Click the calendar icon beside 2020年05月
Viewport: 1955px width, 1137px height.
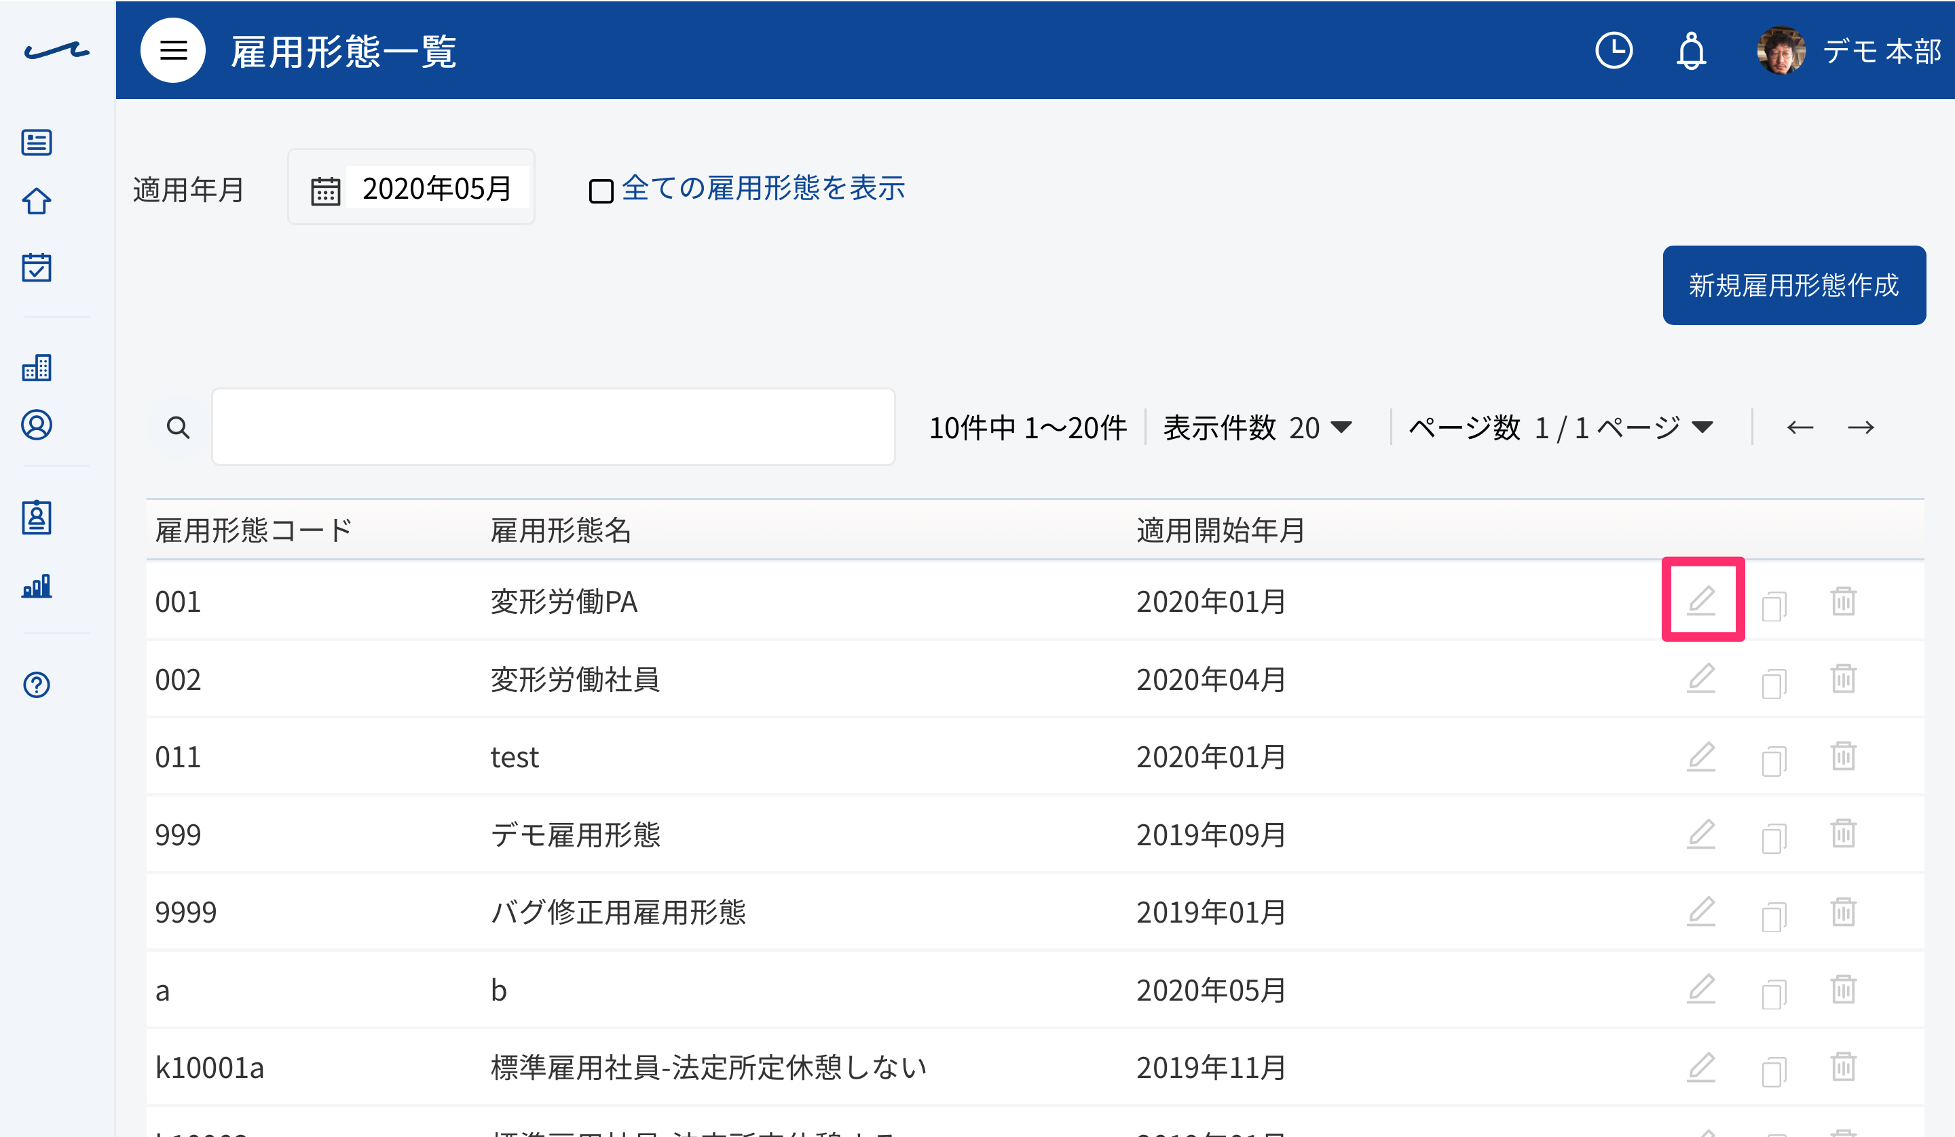pyautogui.click(x=325, y=190)
